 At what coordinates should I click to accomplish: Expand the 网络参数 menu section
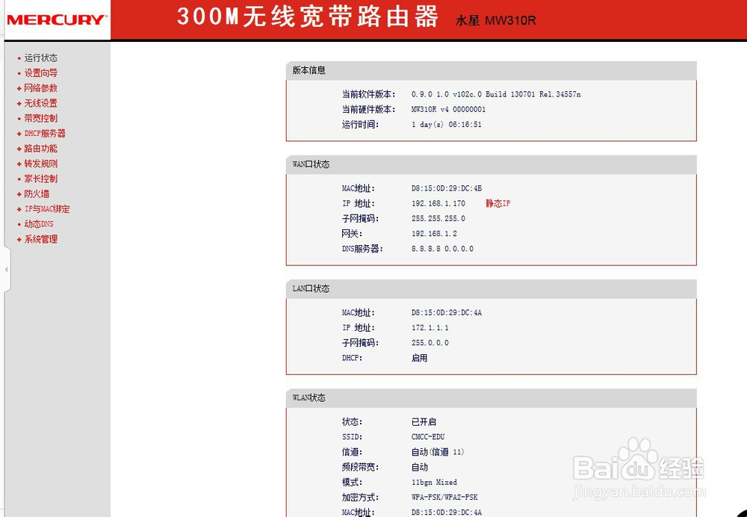click(x=40, y=87)
